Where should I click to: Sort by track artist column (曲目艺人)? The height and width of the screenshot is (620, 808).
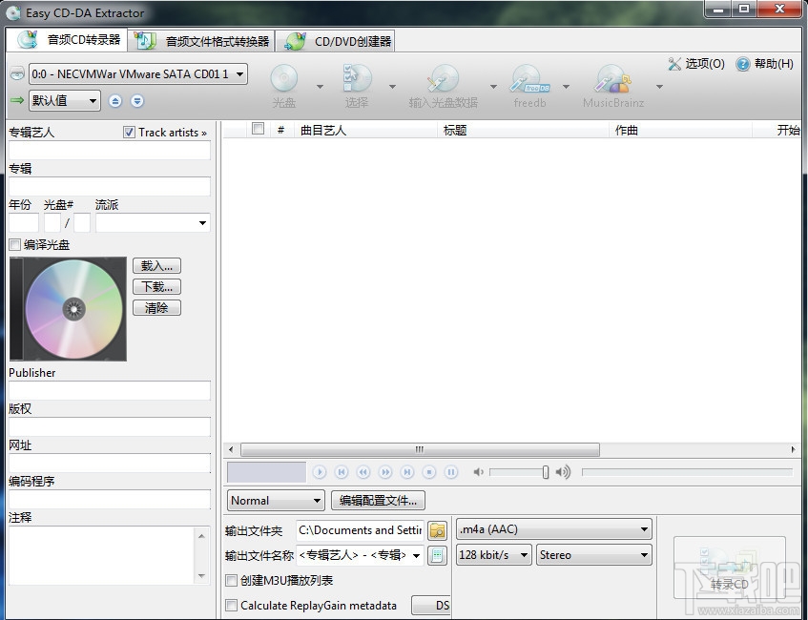(366, 131)
